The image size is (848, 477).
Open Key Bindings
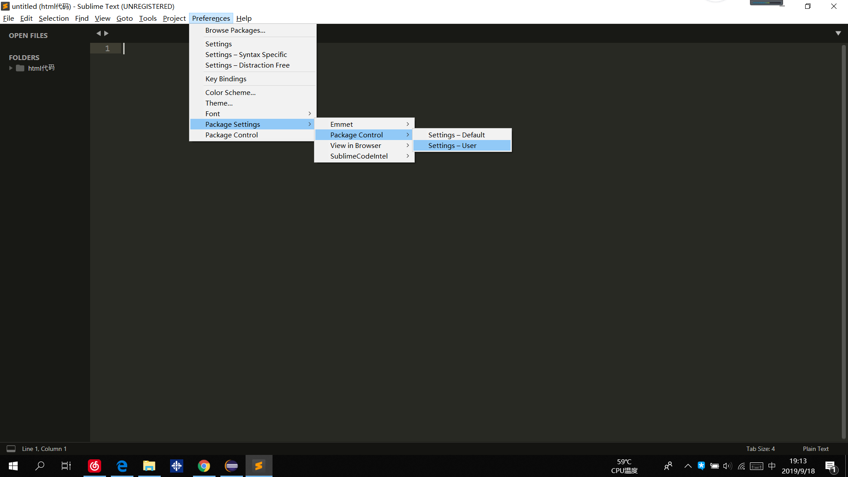(x=253, y=79)
